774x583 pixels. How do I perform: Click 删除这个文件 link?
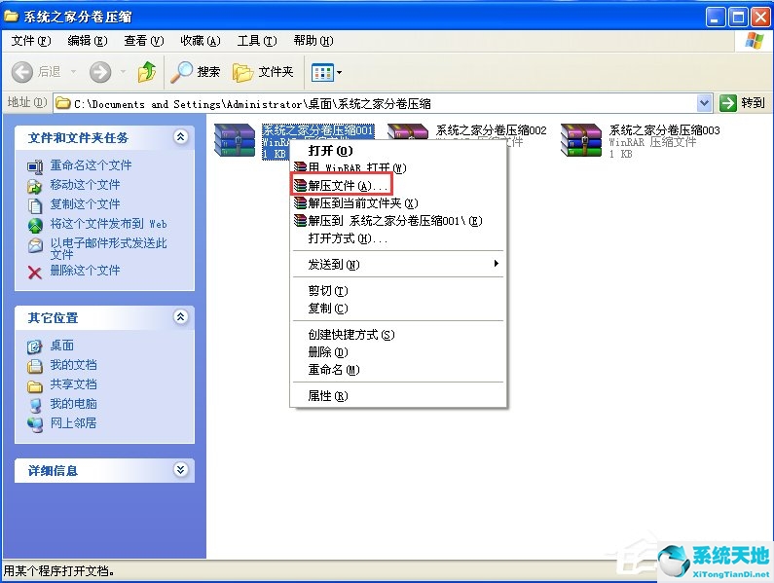(85, 271)
